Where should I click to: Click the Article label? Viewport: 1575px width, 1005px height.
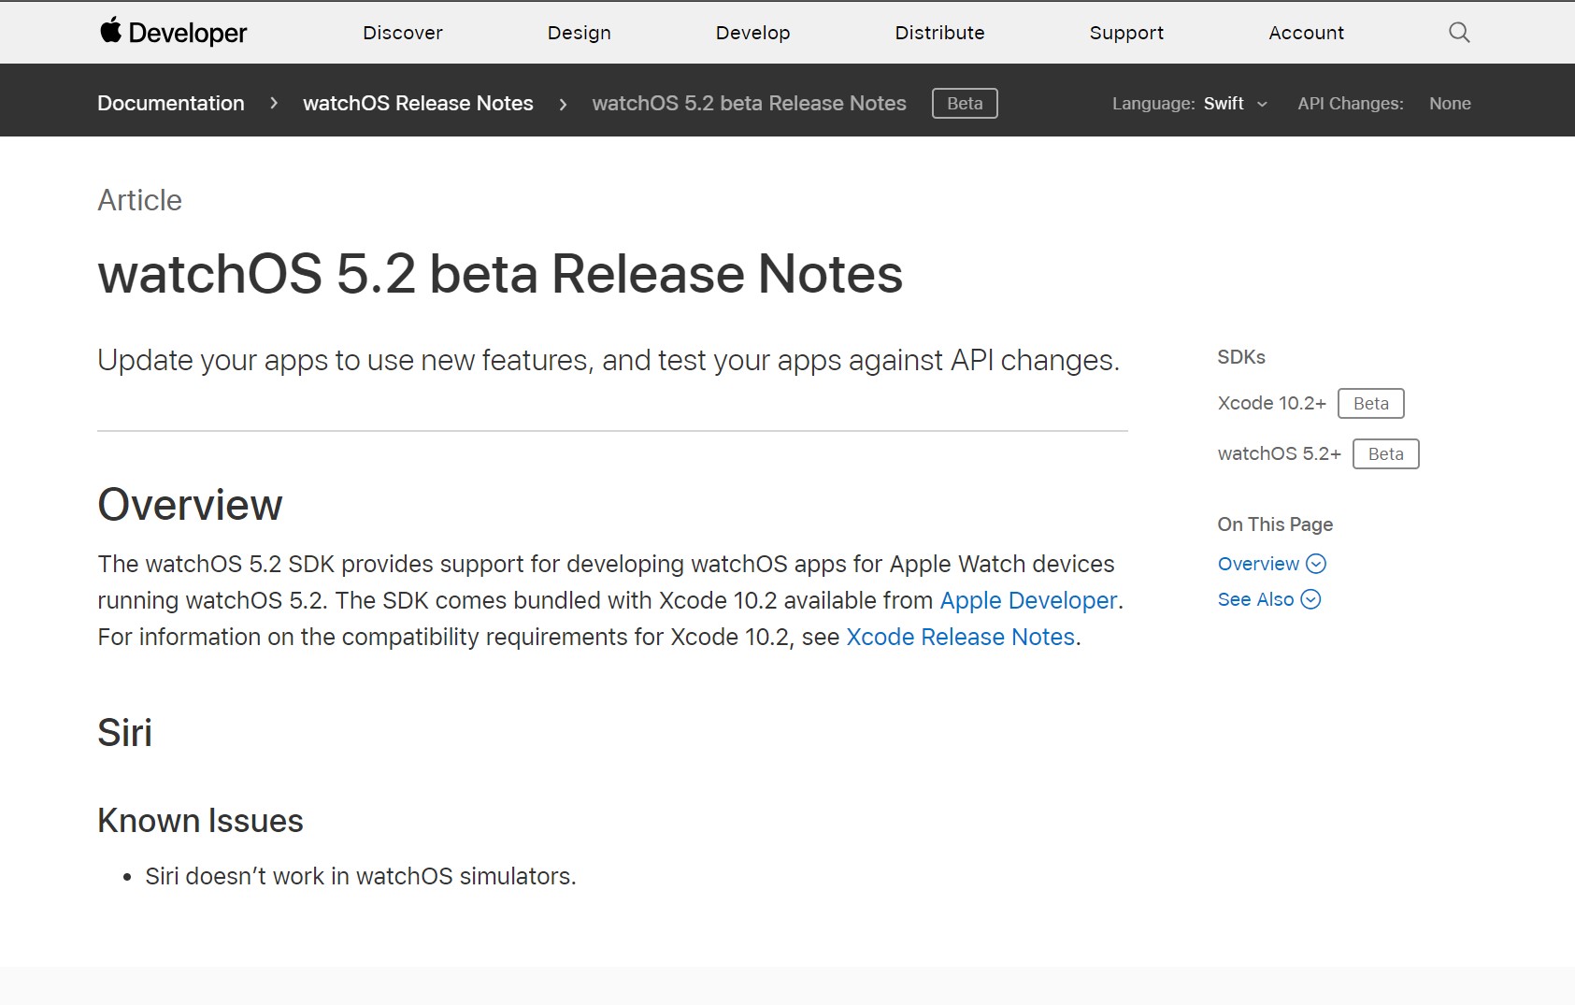click(x=139, y=200)
